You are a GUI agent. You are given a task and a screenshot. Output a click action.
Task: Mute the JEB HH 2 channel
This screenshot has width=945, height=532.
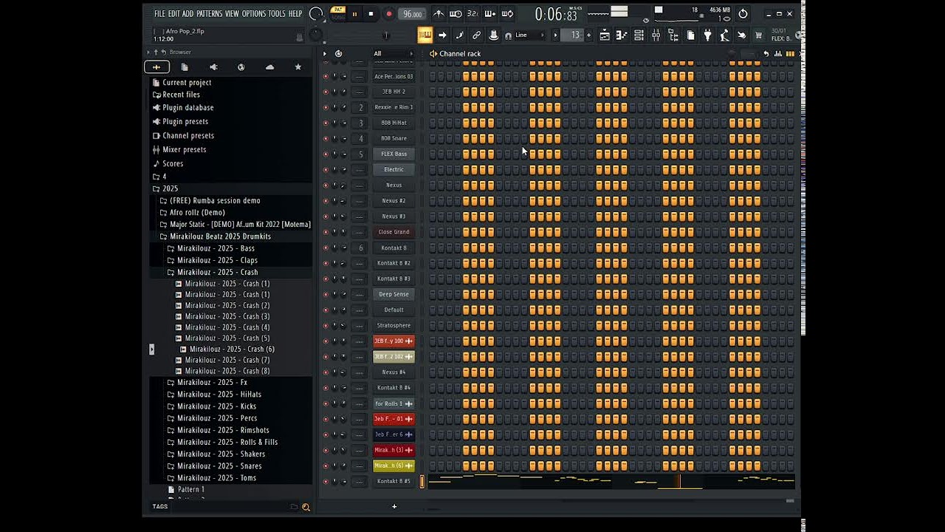tap(326, 92)
